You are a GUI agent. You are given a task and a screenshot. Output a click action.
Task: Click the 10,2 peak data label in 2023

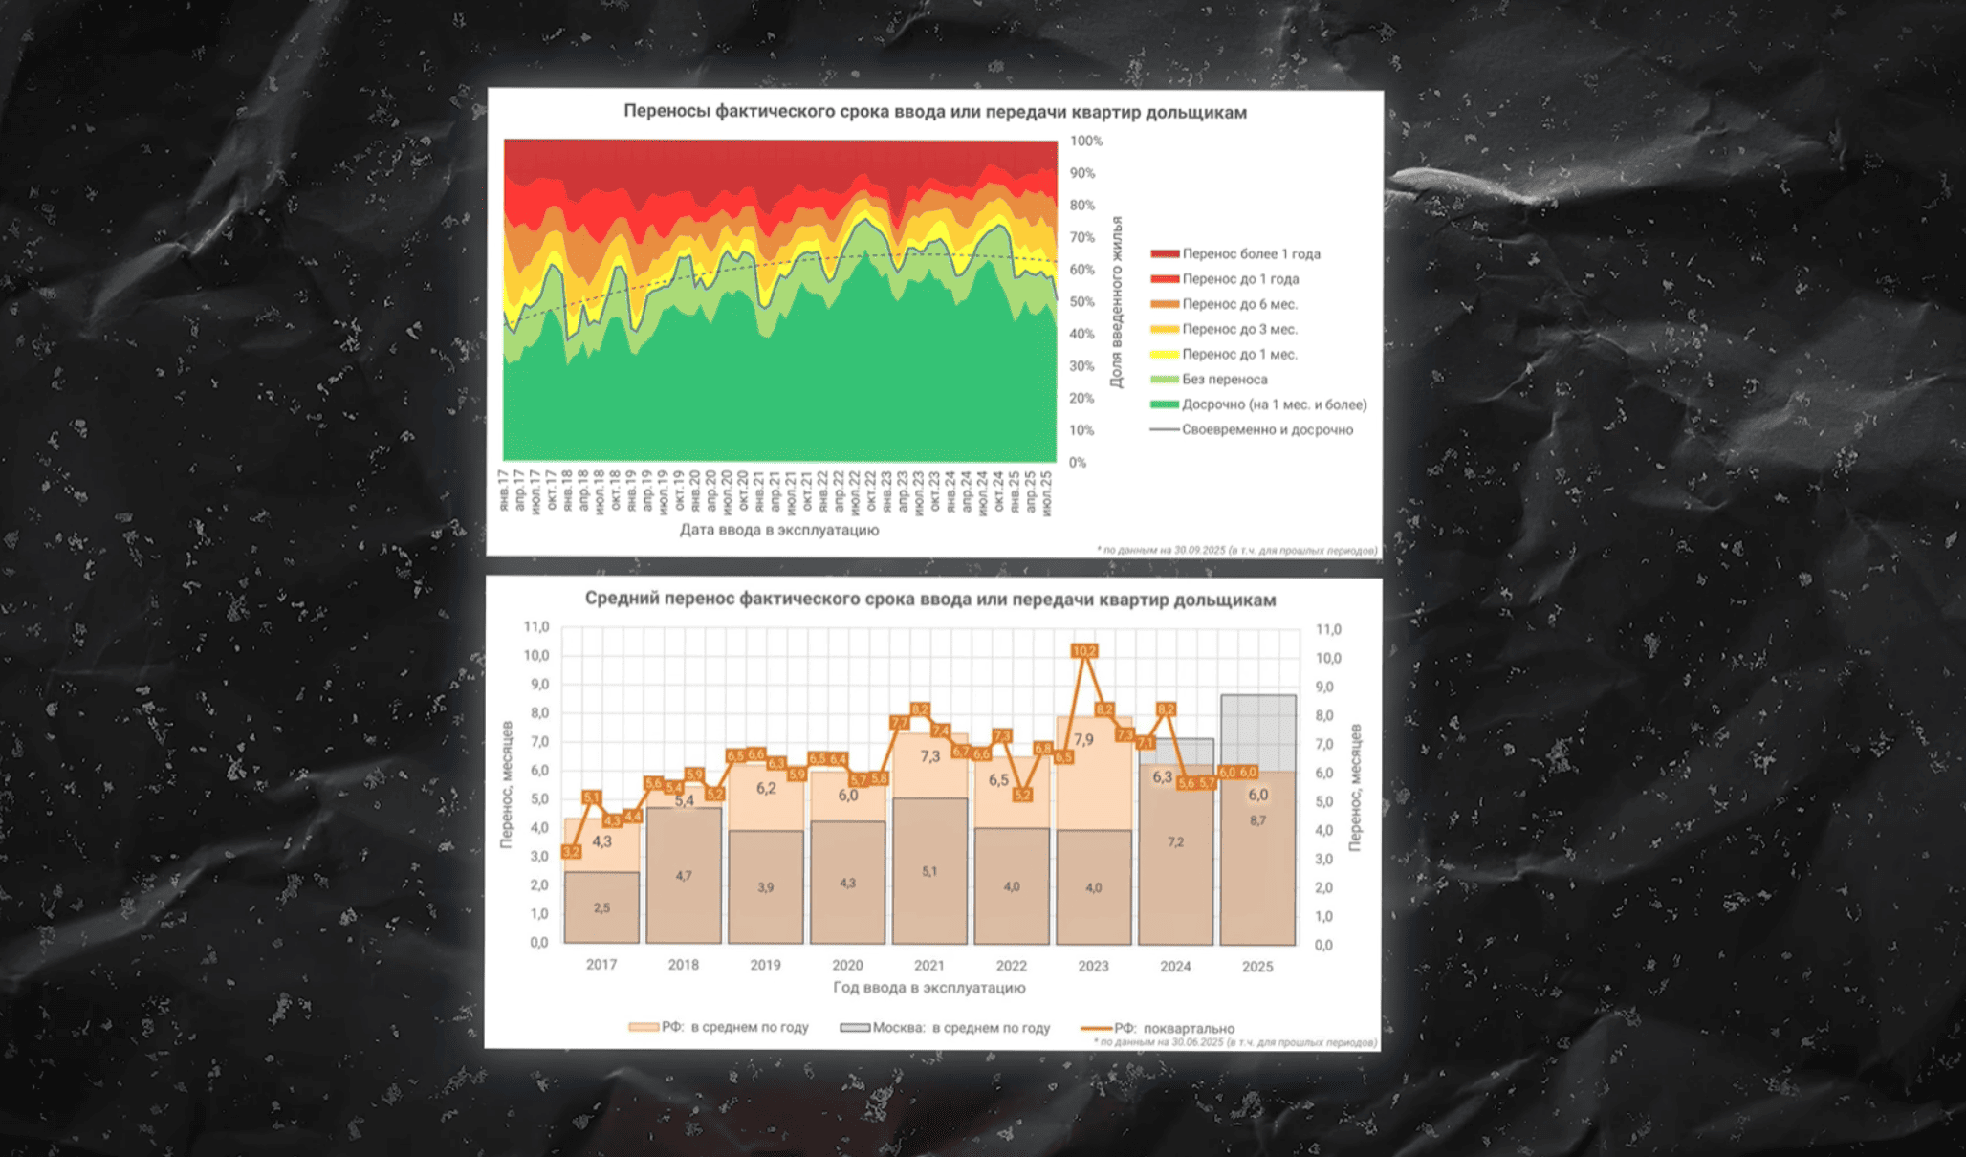click(1084, 650)
